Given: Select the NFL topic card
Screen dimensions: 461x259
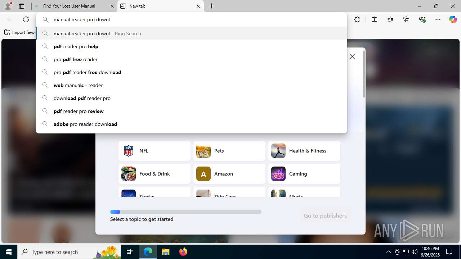Looking at the screenshot, I should (x=155, y=151).
